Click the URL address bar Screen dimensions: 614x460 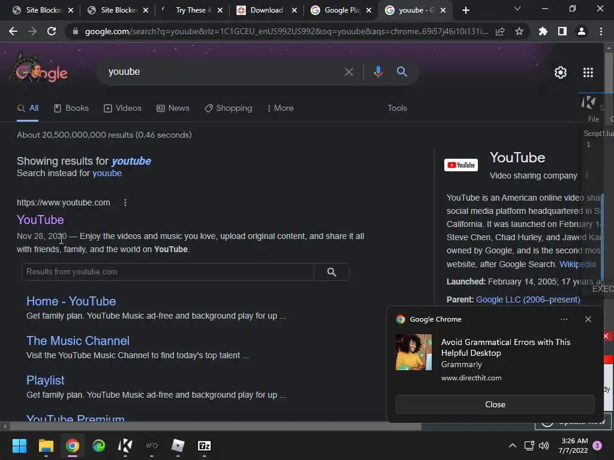[x=286, y=31]
